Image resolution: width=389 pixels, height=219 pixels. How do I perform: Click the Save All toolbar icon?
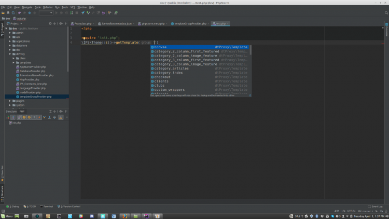[7, 12]
